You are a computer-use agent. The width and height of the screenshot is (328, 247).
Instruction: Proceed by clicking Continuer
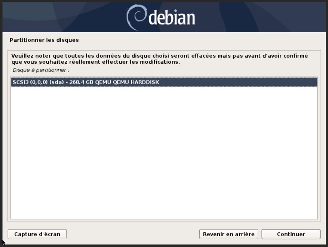291,234
